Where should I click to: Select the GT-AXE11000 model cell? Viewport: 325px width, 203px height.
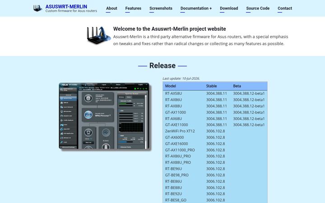[176, 125]
